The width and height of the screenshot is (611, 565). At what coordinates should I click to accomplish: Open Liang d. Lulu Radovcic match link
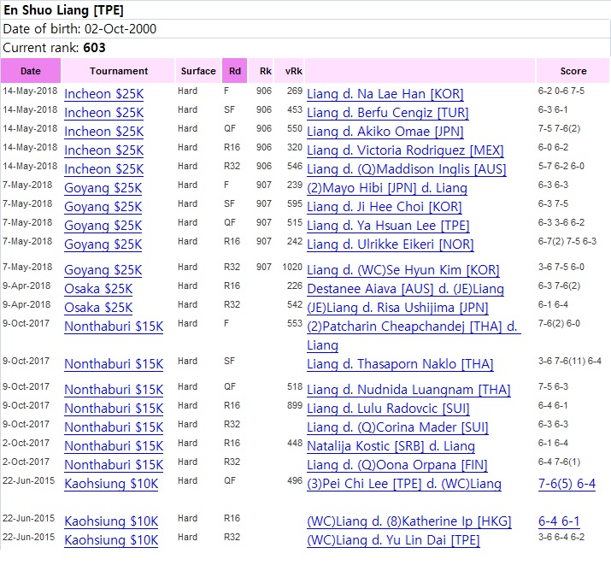(x=388, y=408)
